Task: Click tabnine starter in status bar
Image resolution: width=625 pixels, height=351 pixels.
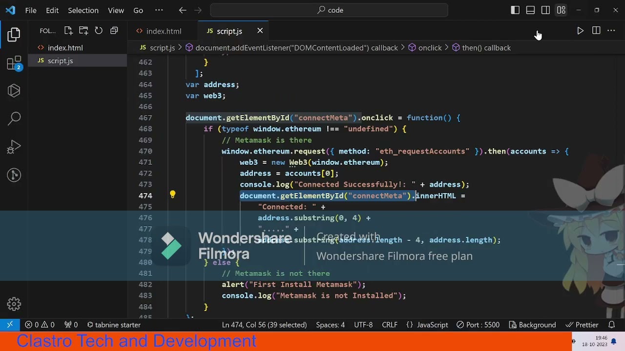Action: point(114,325)
